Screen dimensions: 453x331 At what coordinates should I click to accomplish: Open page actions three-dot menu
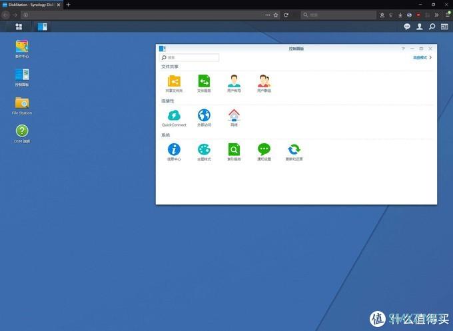coord(268,15)
